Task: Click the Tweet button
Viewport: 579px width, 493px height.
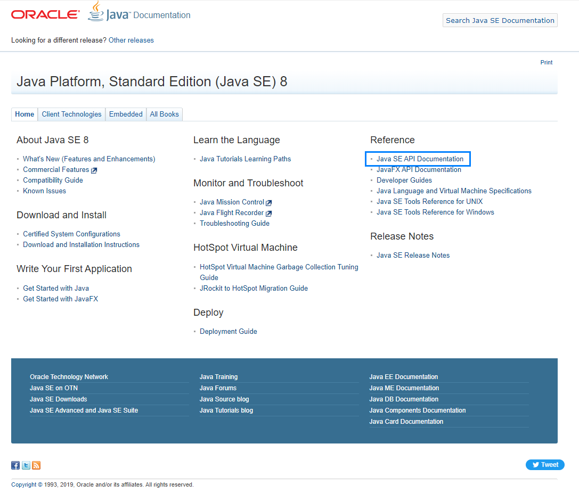Action: pos(545,465)
